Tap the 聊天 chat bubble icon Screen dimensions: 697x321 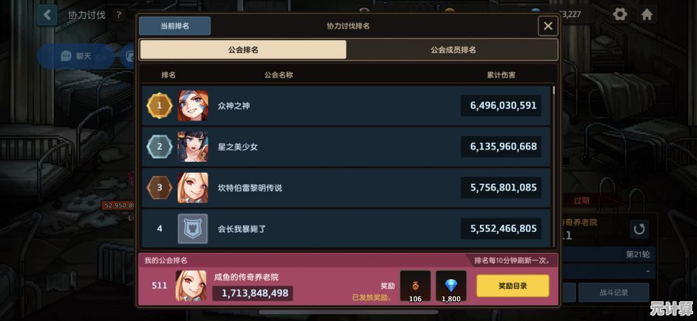tap(66, 56)
